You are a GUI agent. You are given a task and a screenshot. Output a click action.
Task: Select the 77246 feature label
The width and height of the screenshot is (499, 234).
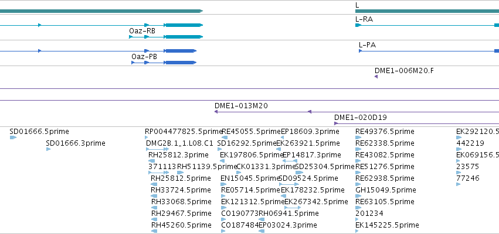coord(468,178)
